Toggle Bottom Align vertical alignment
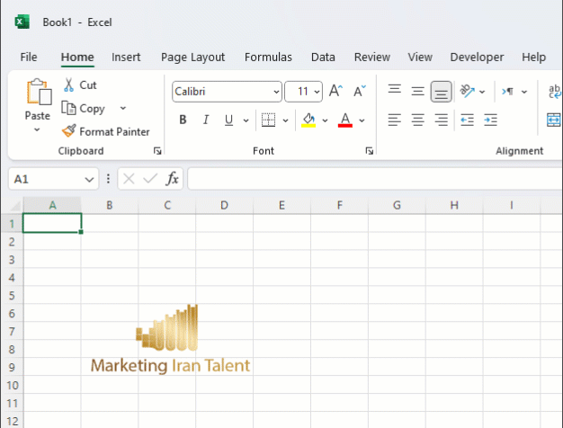563x428 pixels. point(441,92)
